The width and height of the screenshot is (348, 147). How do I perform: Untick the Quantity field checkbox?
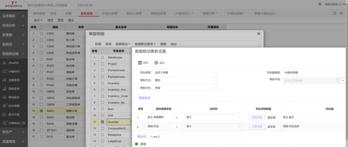(x=102, y=122)
